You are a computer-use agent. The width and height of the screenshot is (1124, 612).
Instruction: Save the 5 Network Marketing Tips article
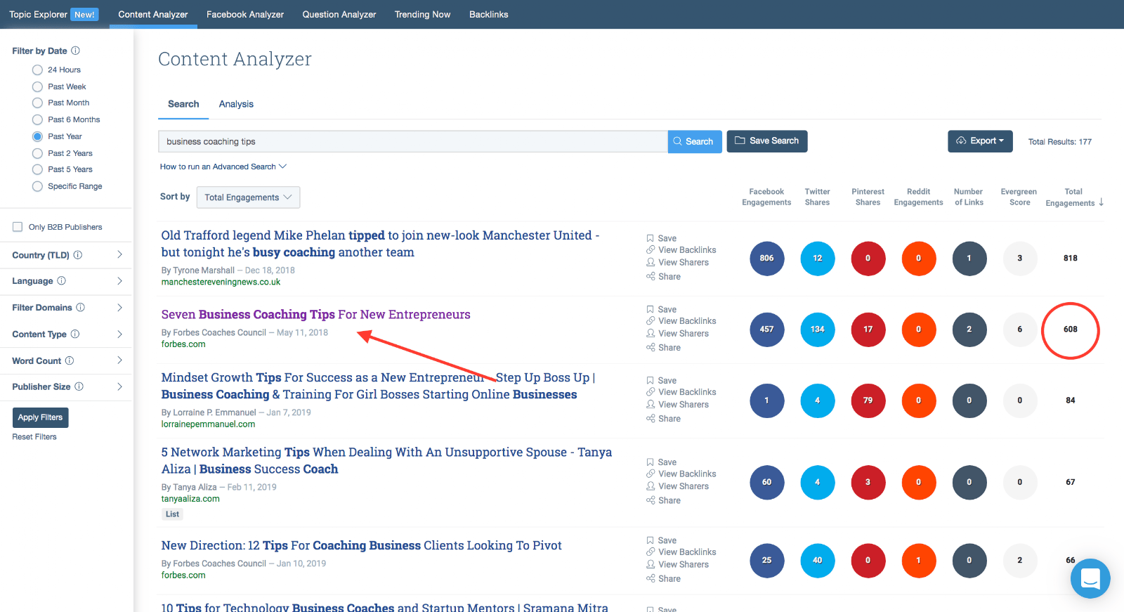pyautogui.click(x=662, y=462)
